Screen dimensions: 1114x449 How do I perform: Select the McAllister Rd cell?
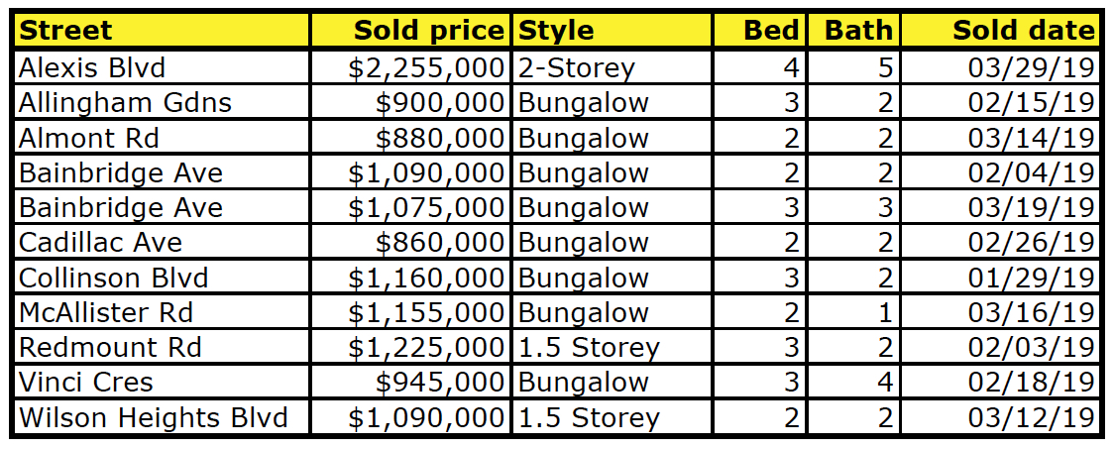(x=162, y=312)
